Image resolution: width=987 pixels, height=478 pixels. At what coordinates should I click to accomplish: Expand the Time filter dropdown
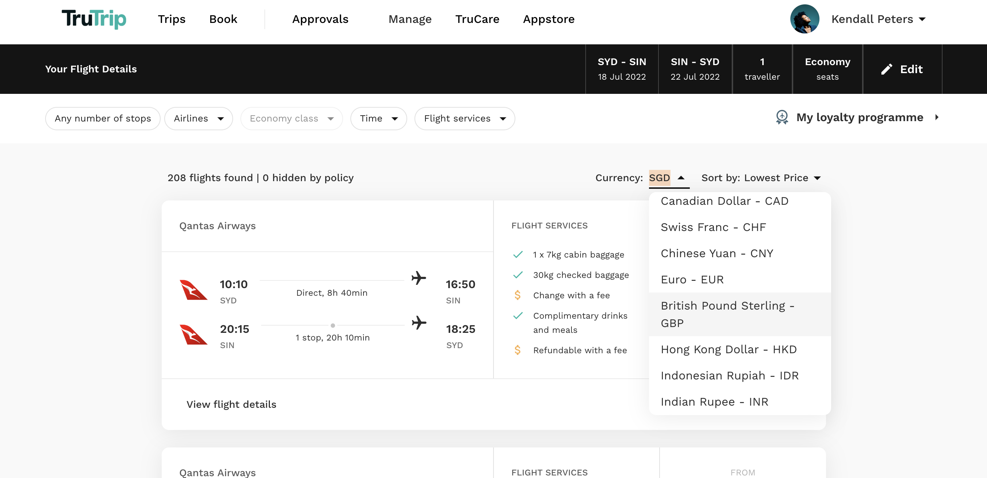pos(378,119)
